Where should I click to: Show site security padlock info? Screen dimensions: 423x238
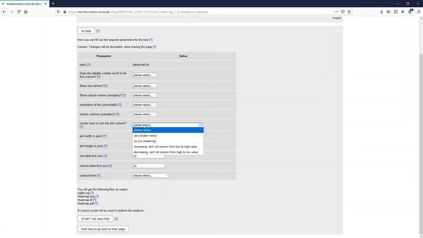(65, 12)
